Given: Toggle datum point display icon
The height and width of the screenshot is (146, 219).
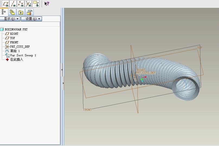Looking at the screenshot, I should coord(21,4).
